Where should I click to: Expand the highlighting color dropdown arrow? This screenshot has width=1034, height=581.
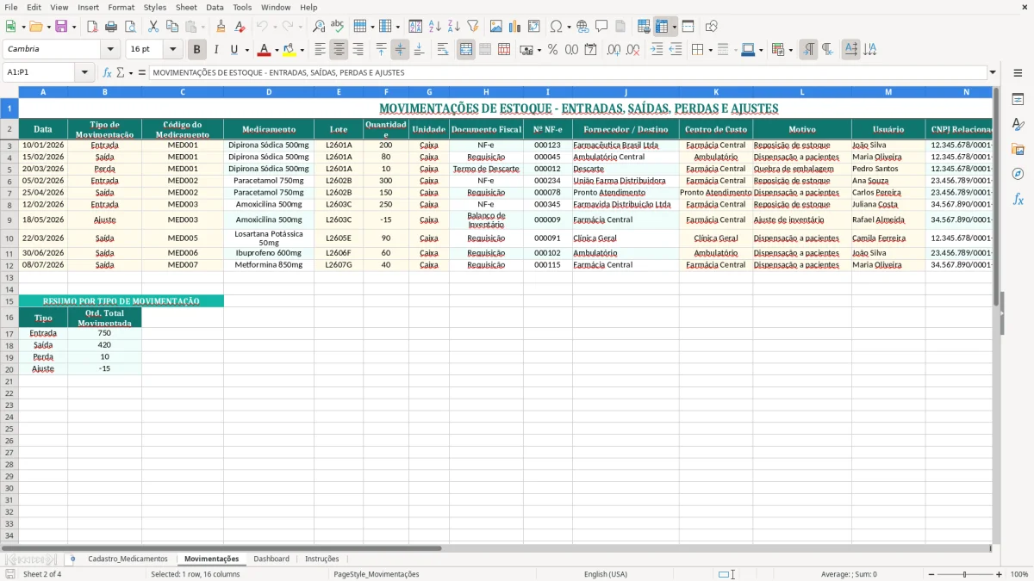302,50
